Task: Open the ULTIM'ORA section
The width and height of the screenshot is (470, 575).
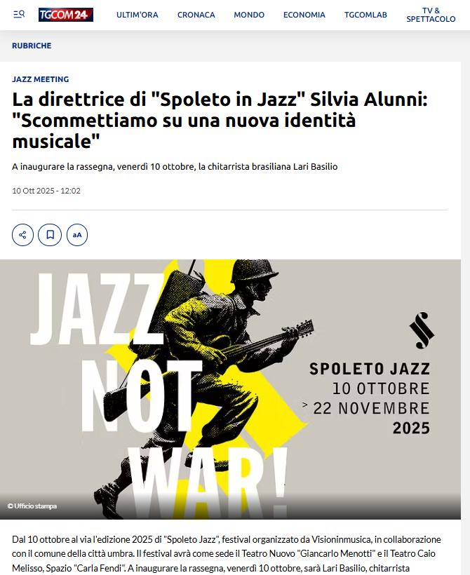Action: (137, 15)
